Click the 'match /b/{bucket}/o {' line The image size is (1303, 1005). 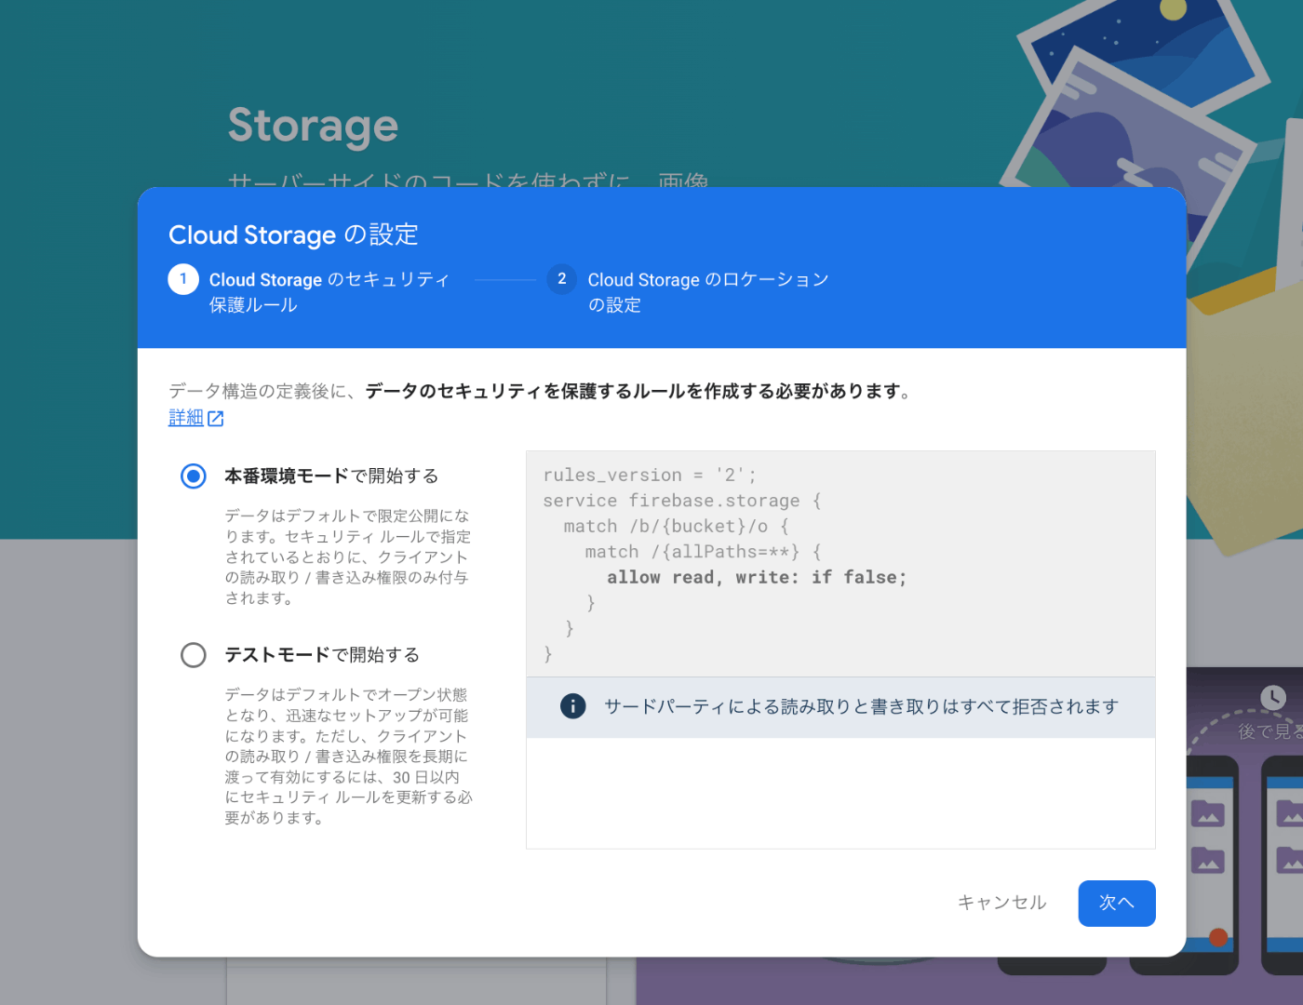point(677,527)
